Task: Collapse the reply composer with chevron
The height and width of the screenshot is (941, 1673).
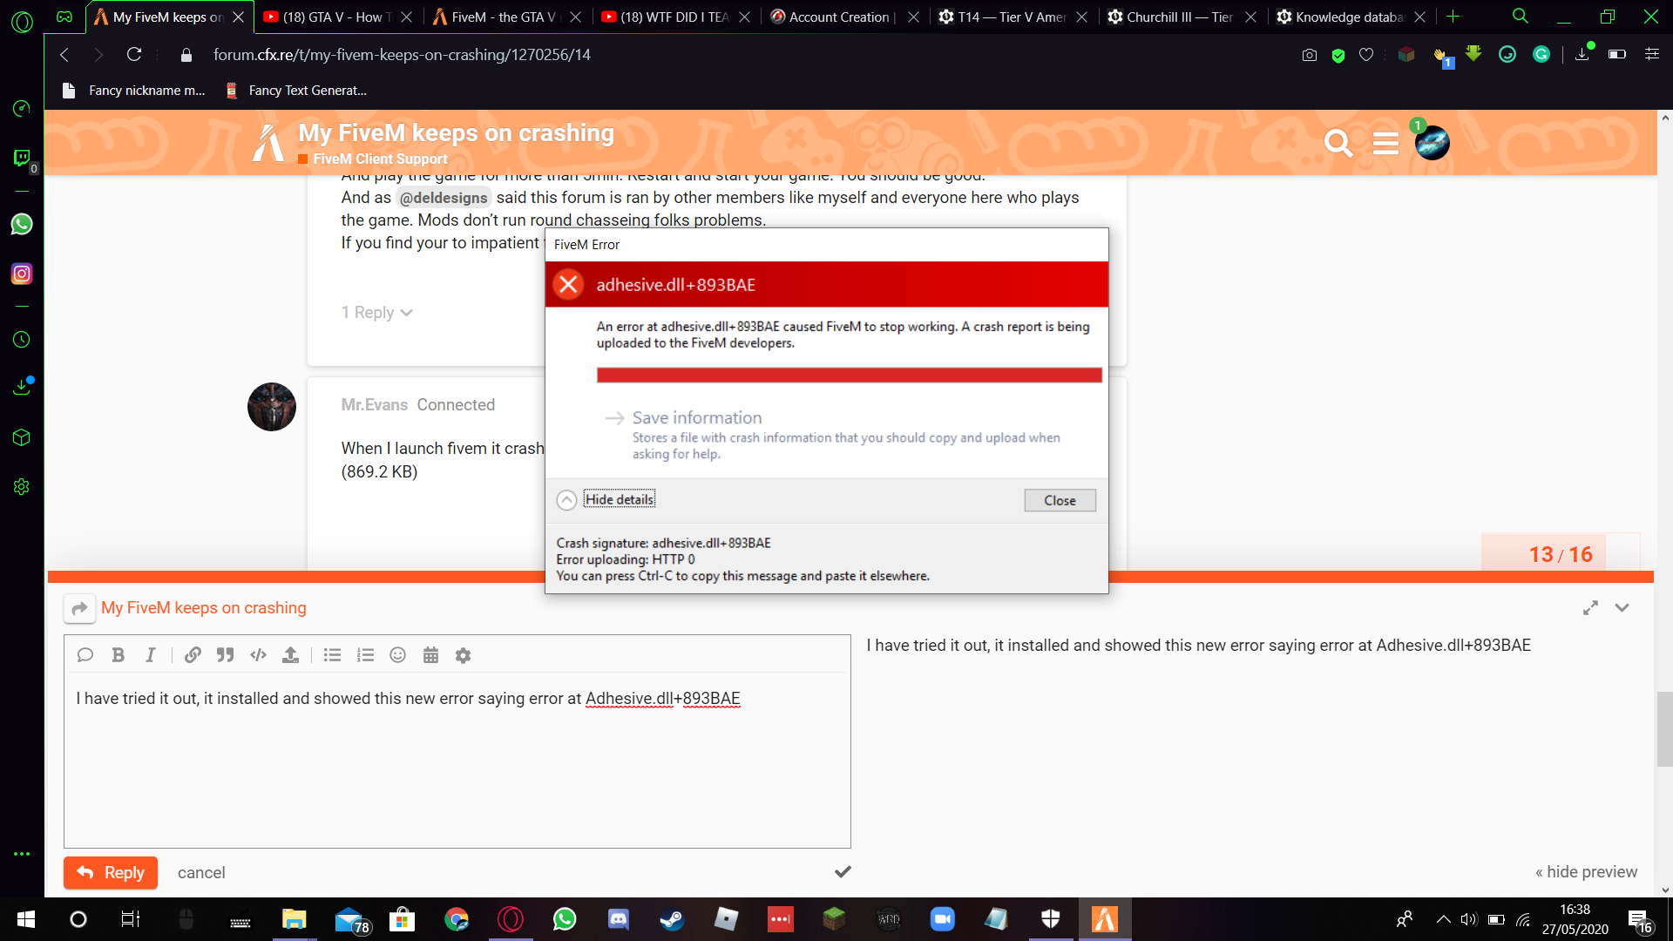Action: 1622,608
